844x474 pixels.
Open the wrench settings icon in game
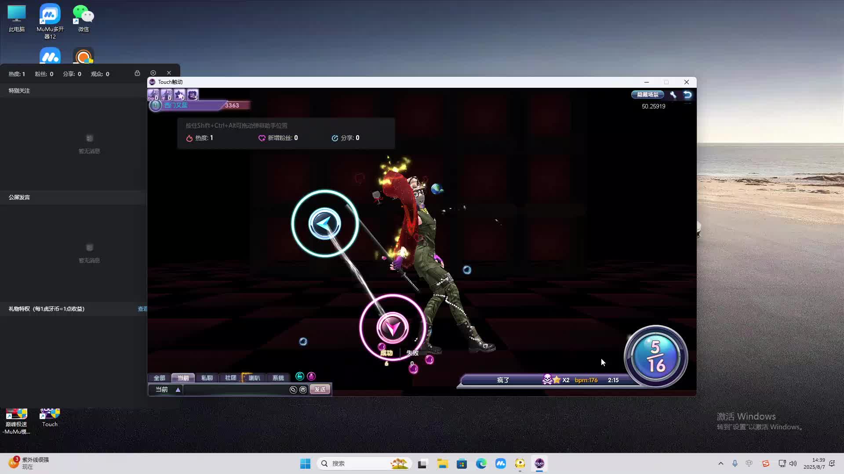pos(673,95)
